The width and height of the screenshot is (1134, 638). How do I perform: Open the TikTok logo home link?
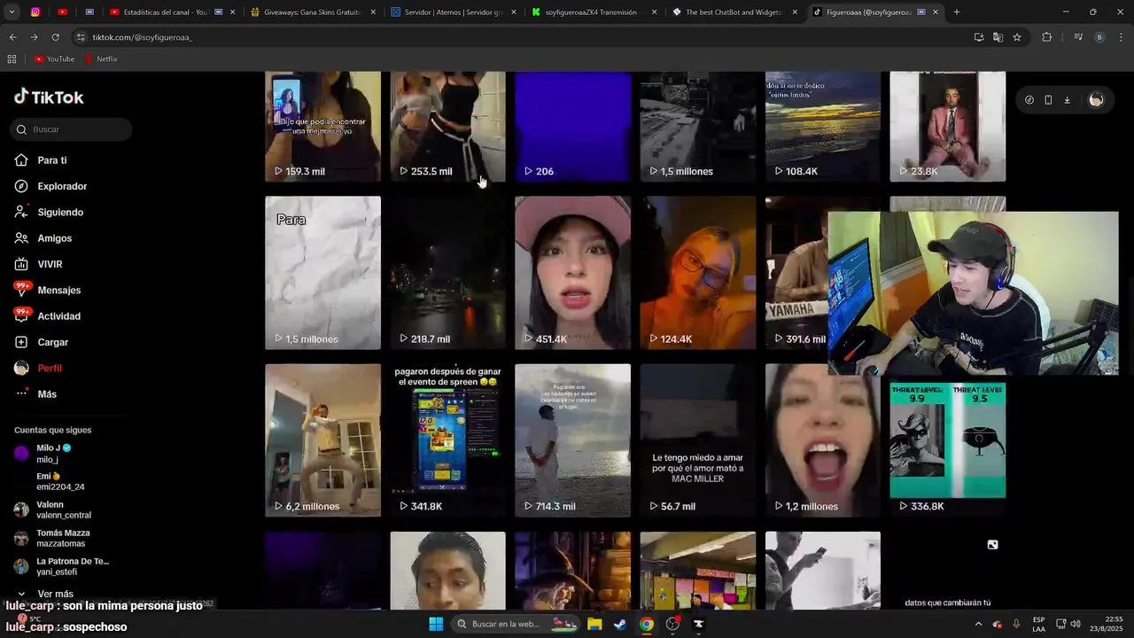(49, 97)
